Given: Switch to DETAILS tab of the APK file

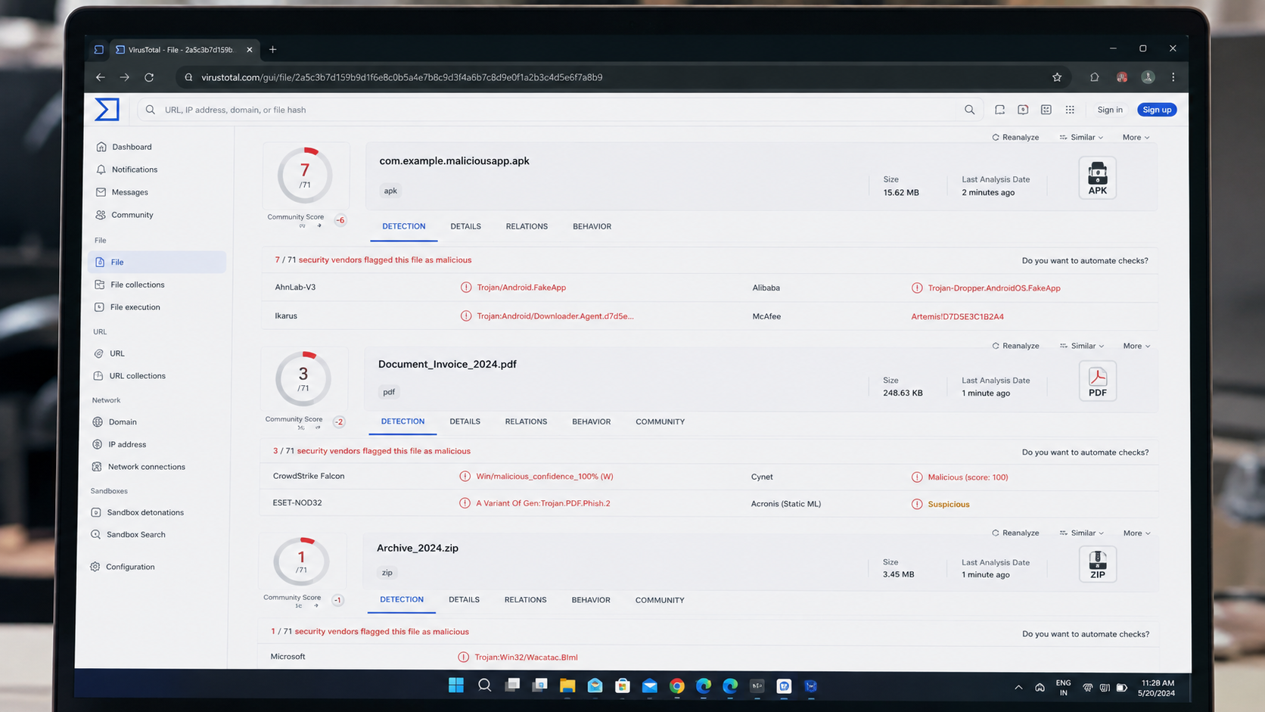Looking at the screenshot, I should 465,226.
